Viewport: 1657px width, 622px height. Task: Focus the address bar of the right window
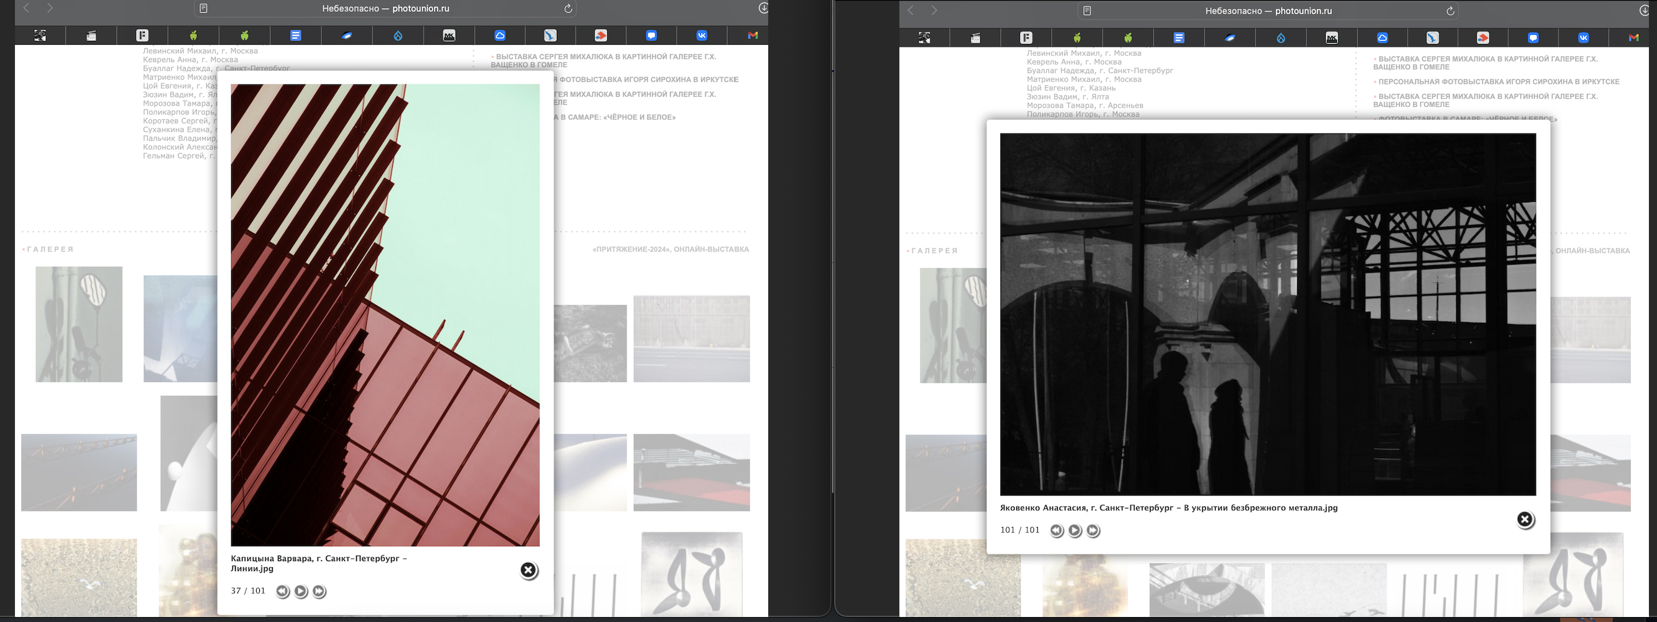tap(1269, 11)
